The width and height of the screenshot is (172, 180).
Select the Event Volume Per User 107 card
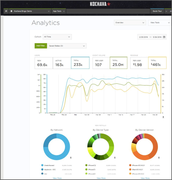(101, 63)
